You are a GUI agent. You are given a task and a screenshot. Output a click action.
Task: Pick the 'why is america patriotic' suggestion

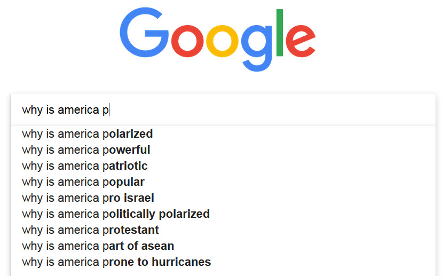click(x=223, y=166)
